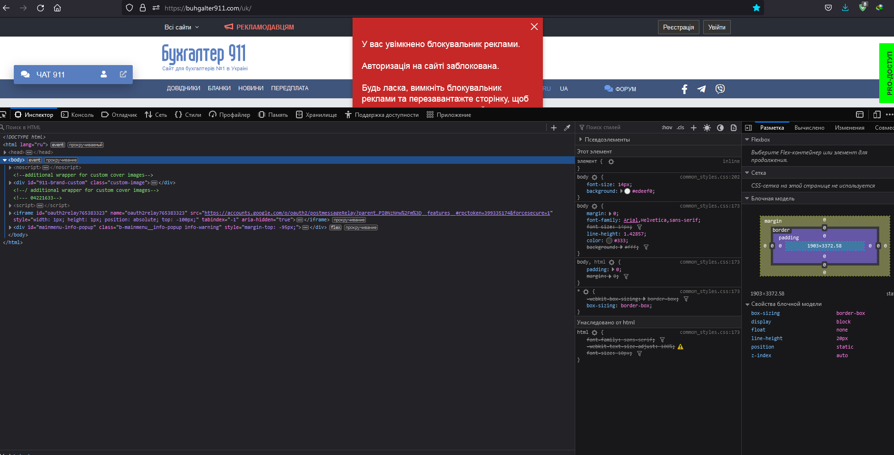
Task: Activate the eyedropper tool in Inspector
Action: point(567,127)
